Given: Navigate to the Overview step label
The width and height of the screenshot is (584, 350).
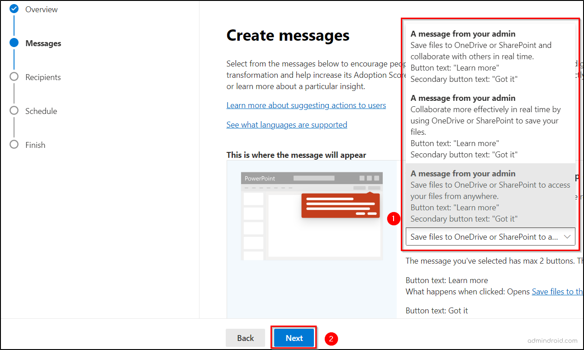Looking at the screenshot, I should pos(42,9).
